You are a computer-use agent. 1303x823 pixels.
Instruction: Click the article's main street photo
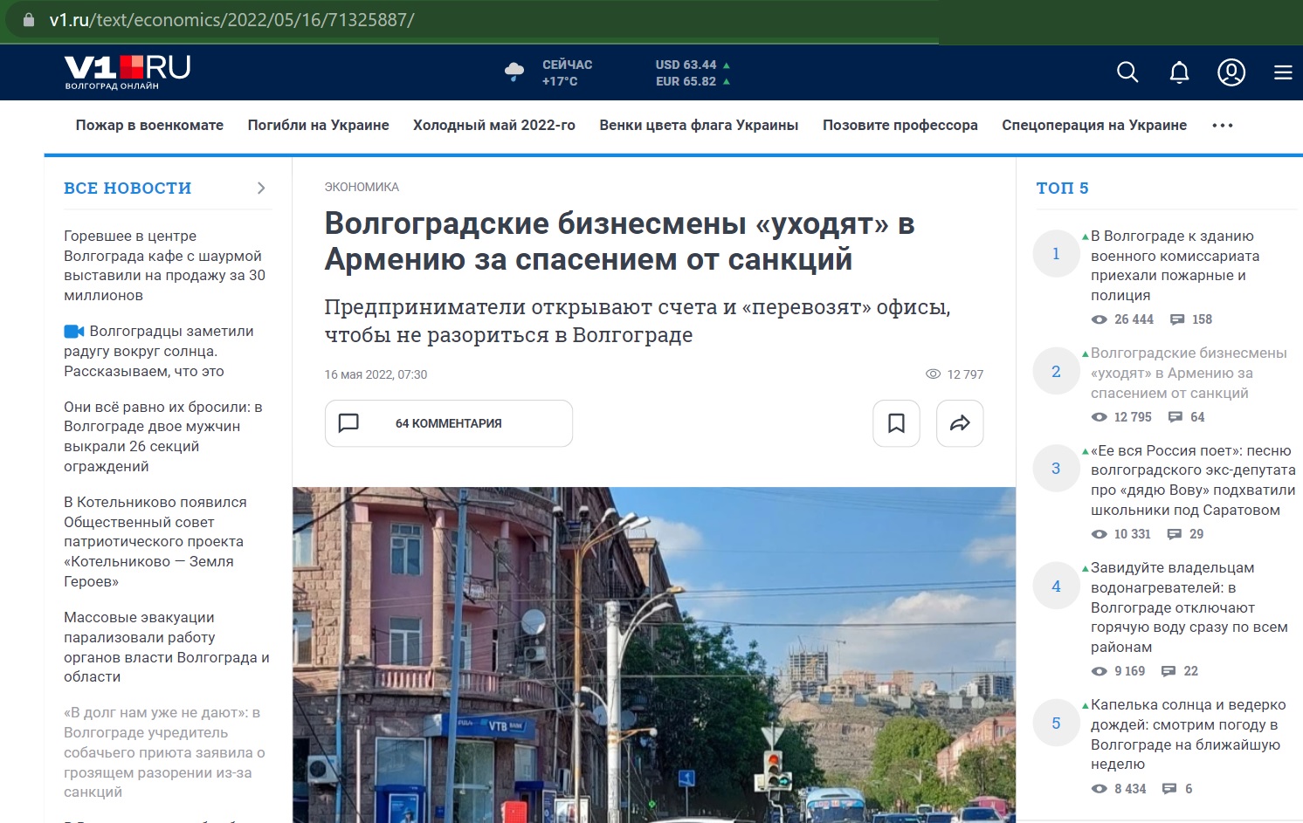coord(653,655)
